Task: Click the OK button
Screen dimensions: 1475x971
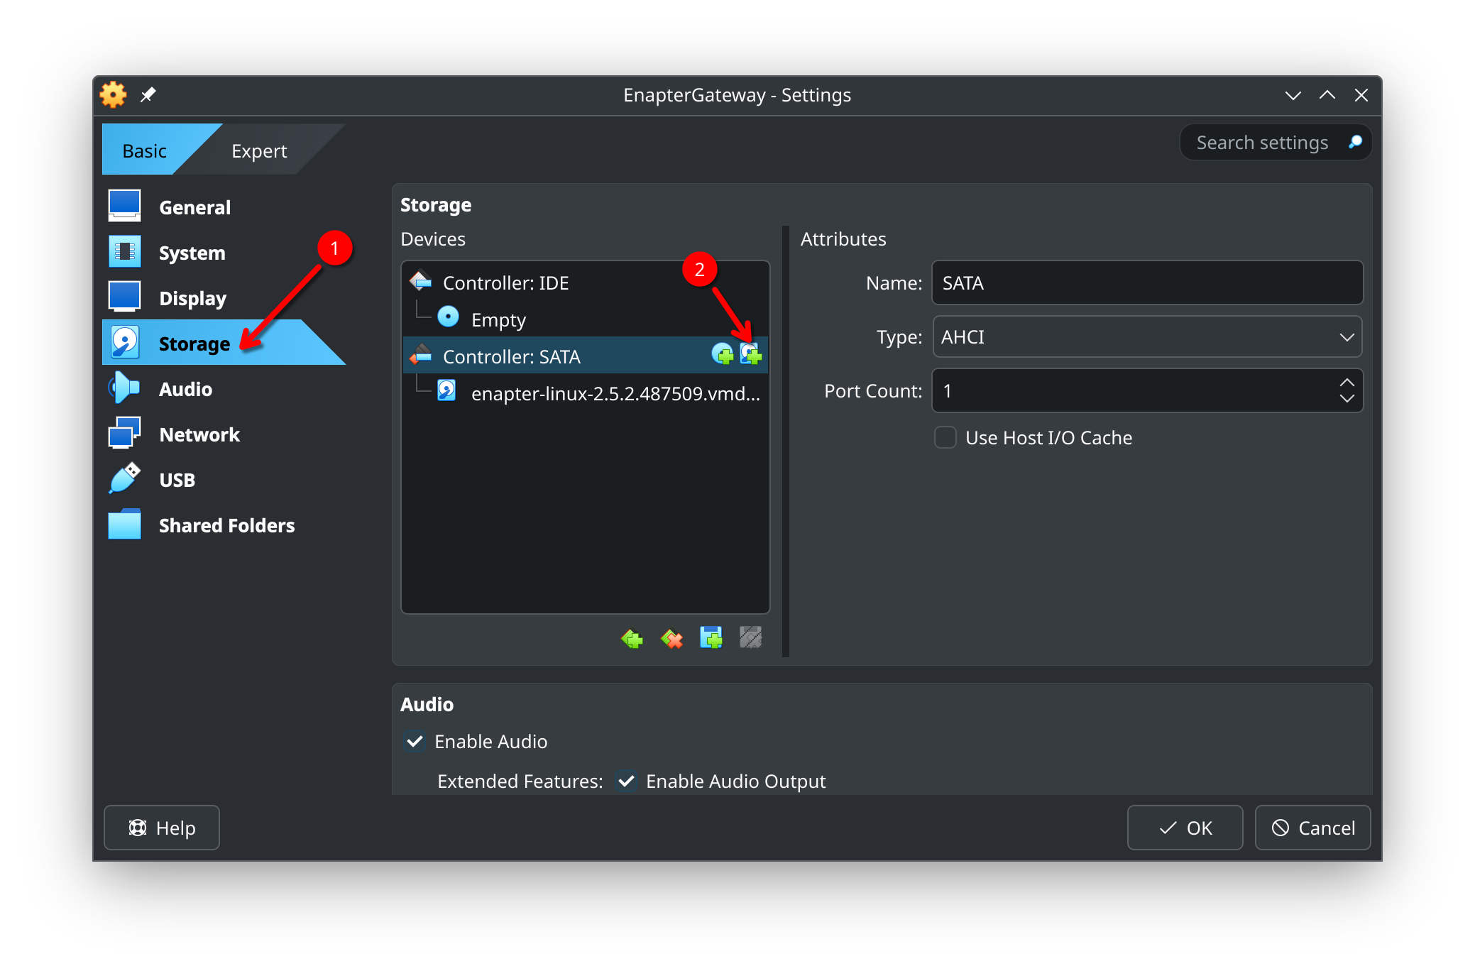Action: 1185,828
